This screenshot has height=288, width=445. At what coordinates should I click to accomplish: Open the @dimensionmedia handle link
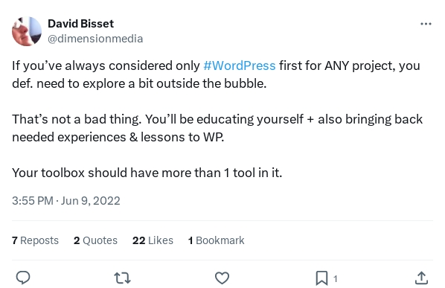click(95, 39)
